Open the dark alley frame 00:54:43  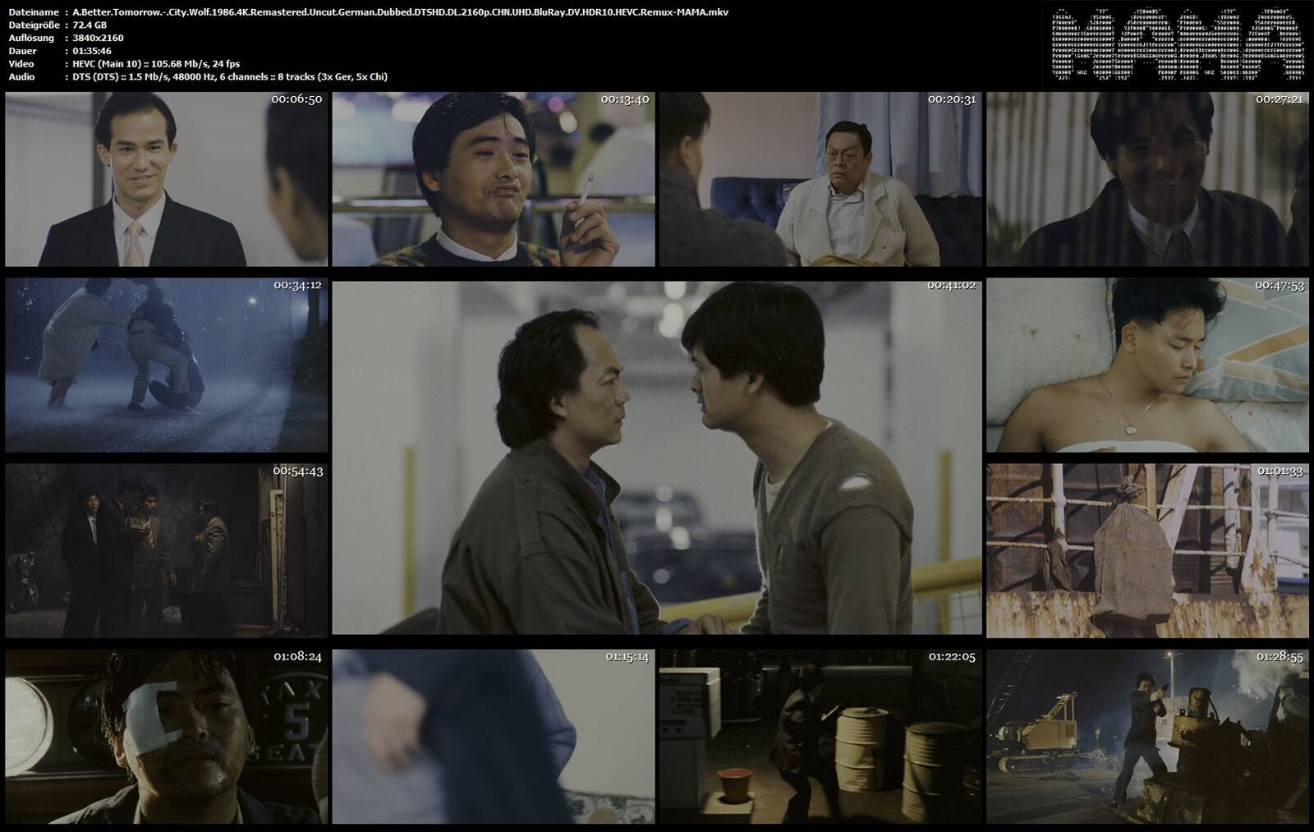point(166,551)
